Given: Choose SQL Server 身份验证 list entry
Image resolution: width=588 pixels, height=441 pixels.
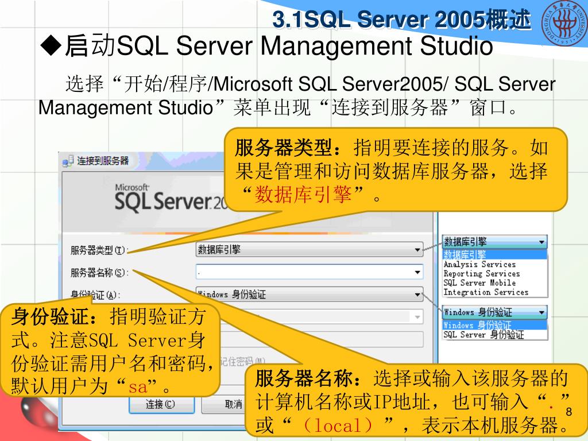Looking at the screenshot, I should (483, 335).
